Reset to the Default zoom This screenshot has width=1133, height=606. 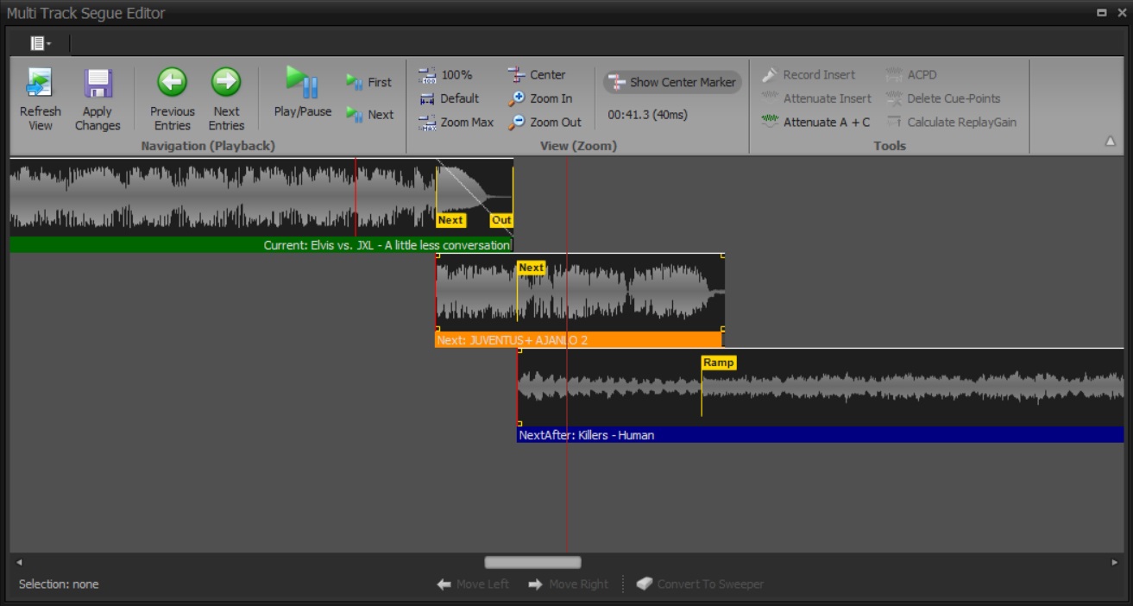click(x=449, y=98)
